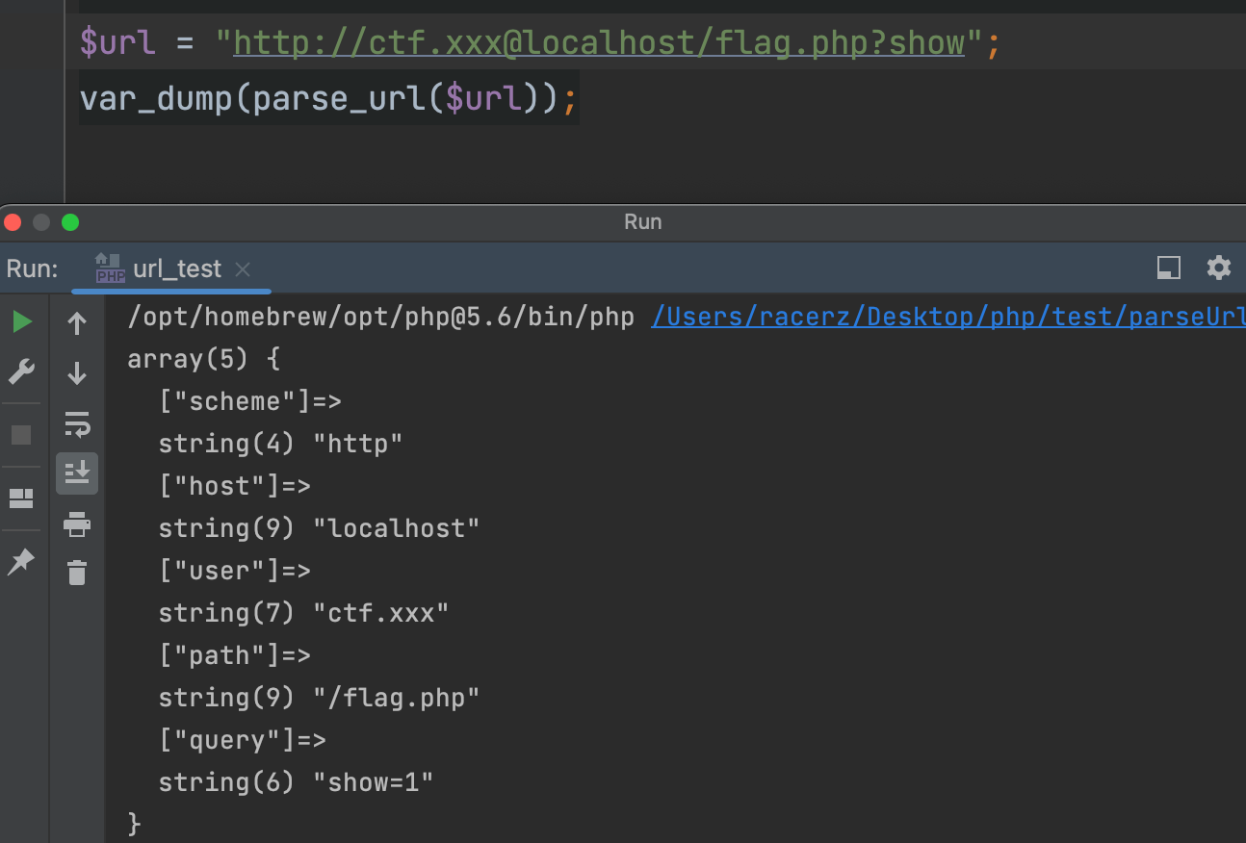Click string(7) "ctf.xxx" output
Viewport: 1246px width, 843px height.
pos(304,613)
